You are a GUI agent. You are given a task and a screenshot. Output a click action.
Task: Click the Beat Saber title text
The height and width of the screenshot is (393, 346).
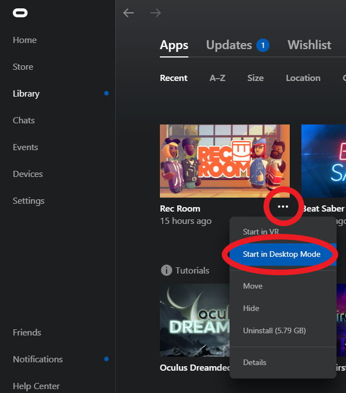click(x=323, y=209)
